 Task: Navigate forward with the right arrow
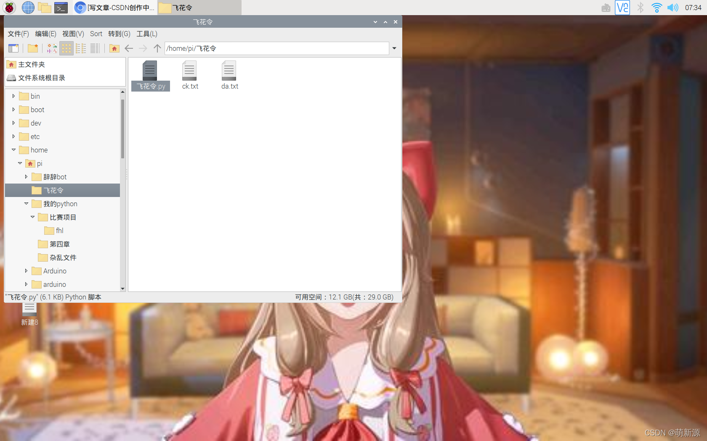coord(143,48)
